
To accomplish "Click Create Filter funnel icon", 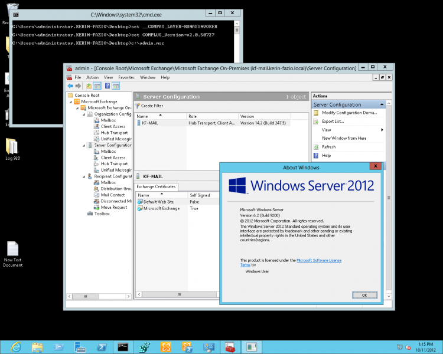I will 138,106.
